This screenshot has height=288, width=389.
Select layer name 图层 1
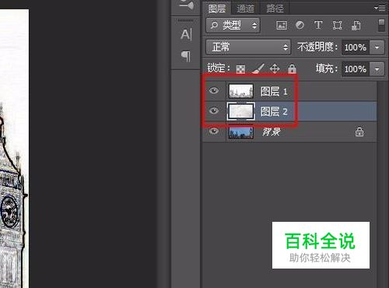274,91
